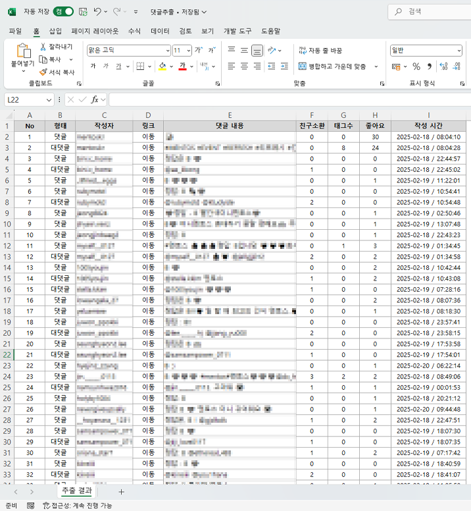Viewport: 471px width, 511px height.
Task: Click 이동 link in row 2
Action: point(148,137)
